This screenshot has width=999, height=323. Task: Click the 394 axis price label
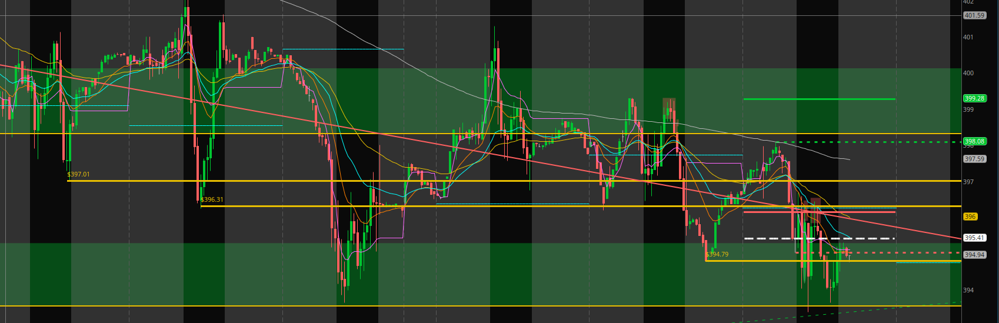pos(968,290)
